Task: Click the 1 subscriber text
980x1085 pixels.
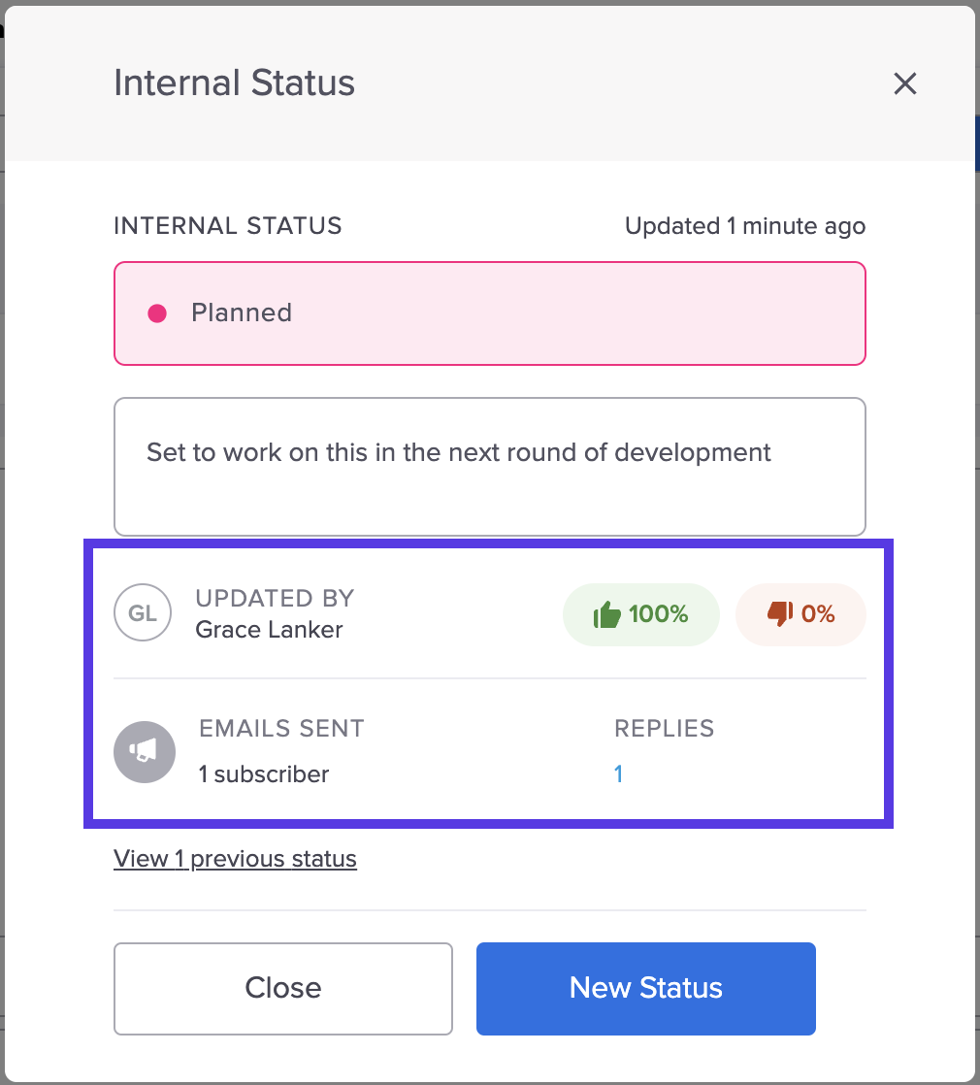Action: coord(264,774)
